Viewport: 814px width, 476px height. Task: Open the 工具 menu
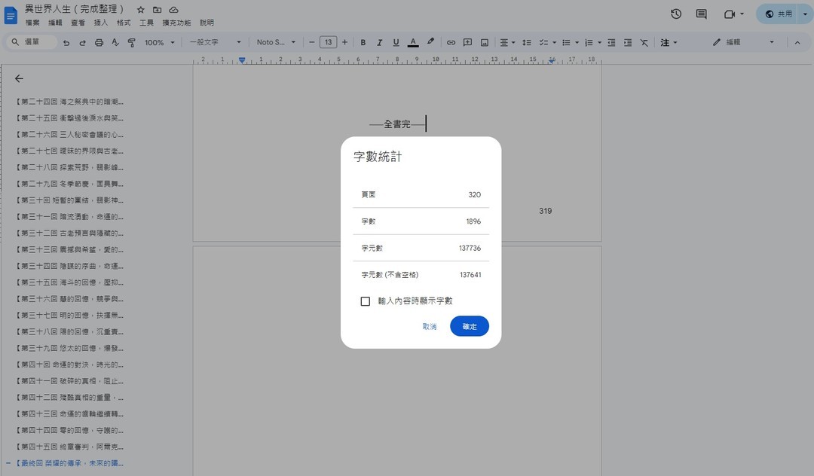[x=146, y=23]
